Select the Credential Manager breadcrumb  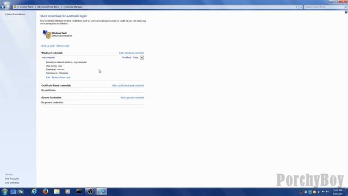(73, 7)
